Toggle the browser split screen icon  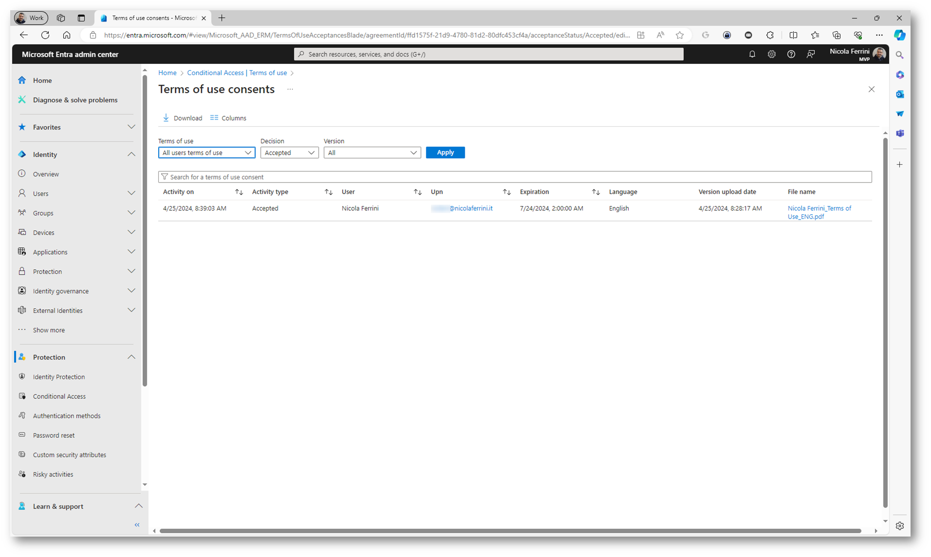[793, 35]
